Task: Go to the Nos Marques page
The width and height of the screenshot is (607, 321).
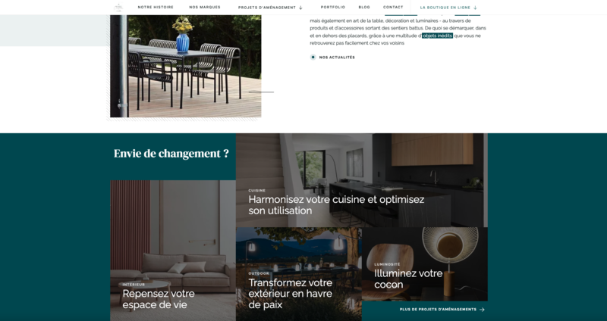Action: click(205, 8)
